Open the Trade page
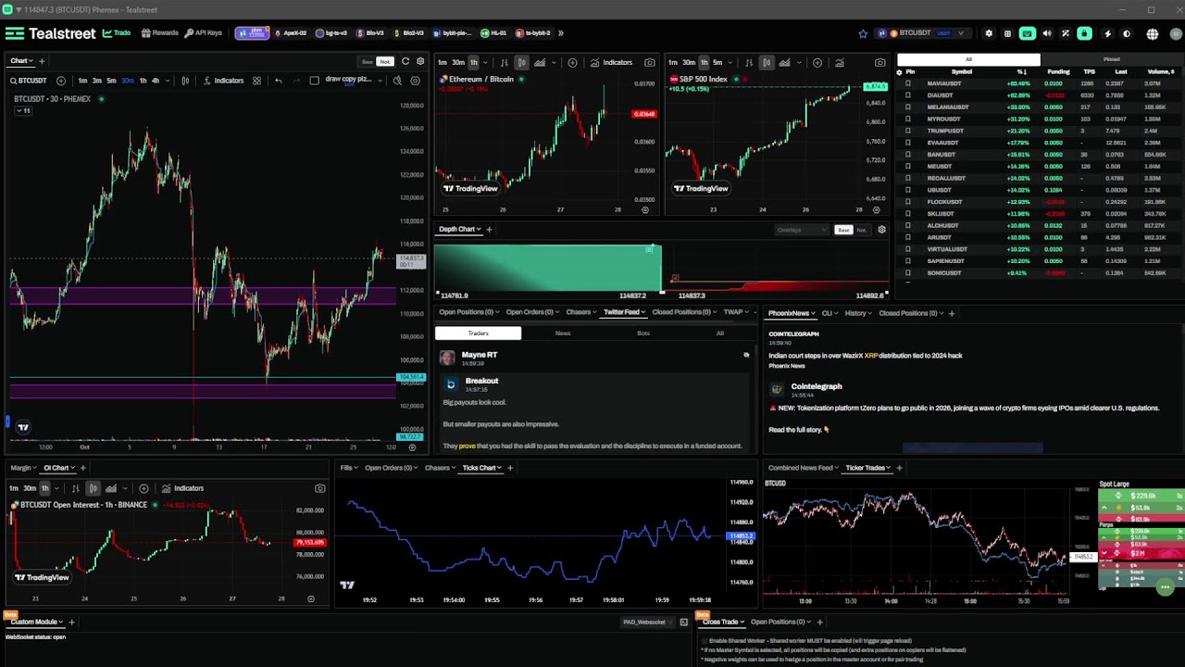The image size is (1185, 667). tap(117, 33)
